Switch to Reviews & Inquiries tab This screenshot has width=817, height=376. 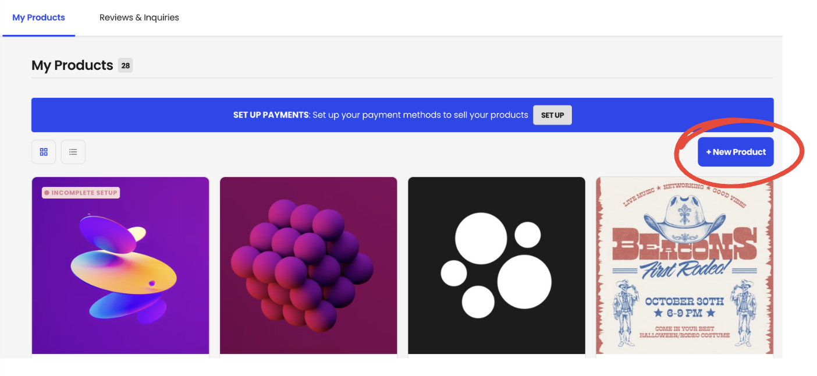(139, 17)
